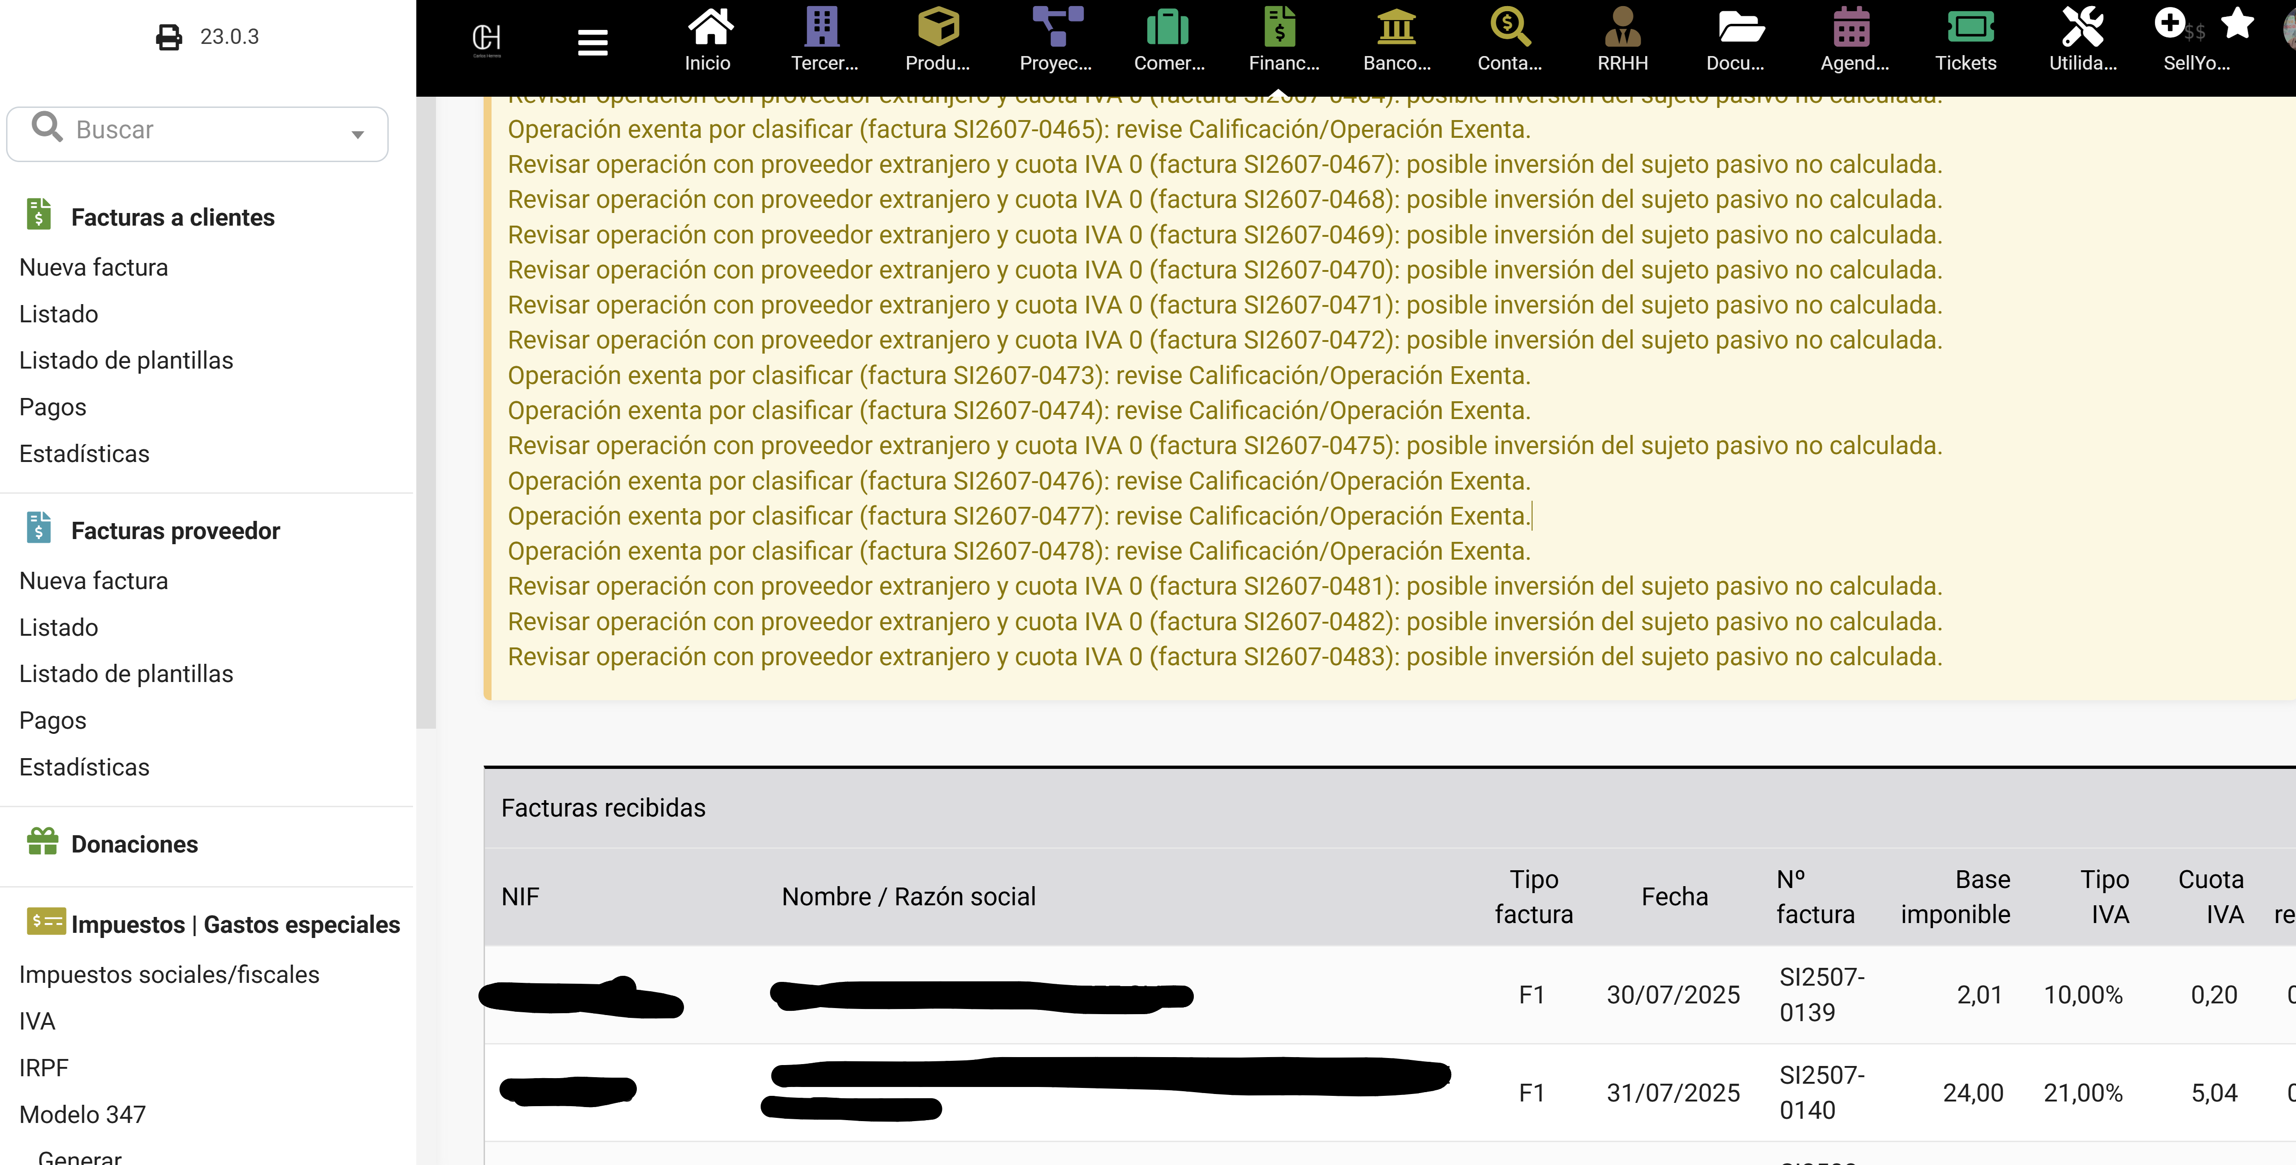Open Pagos under Facturas a clientes
This screenshot has height=1165, width=2296.
coord(53,407)
